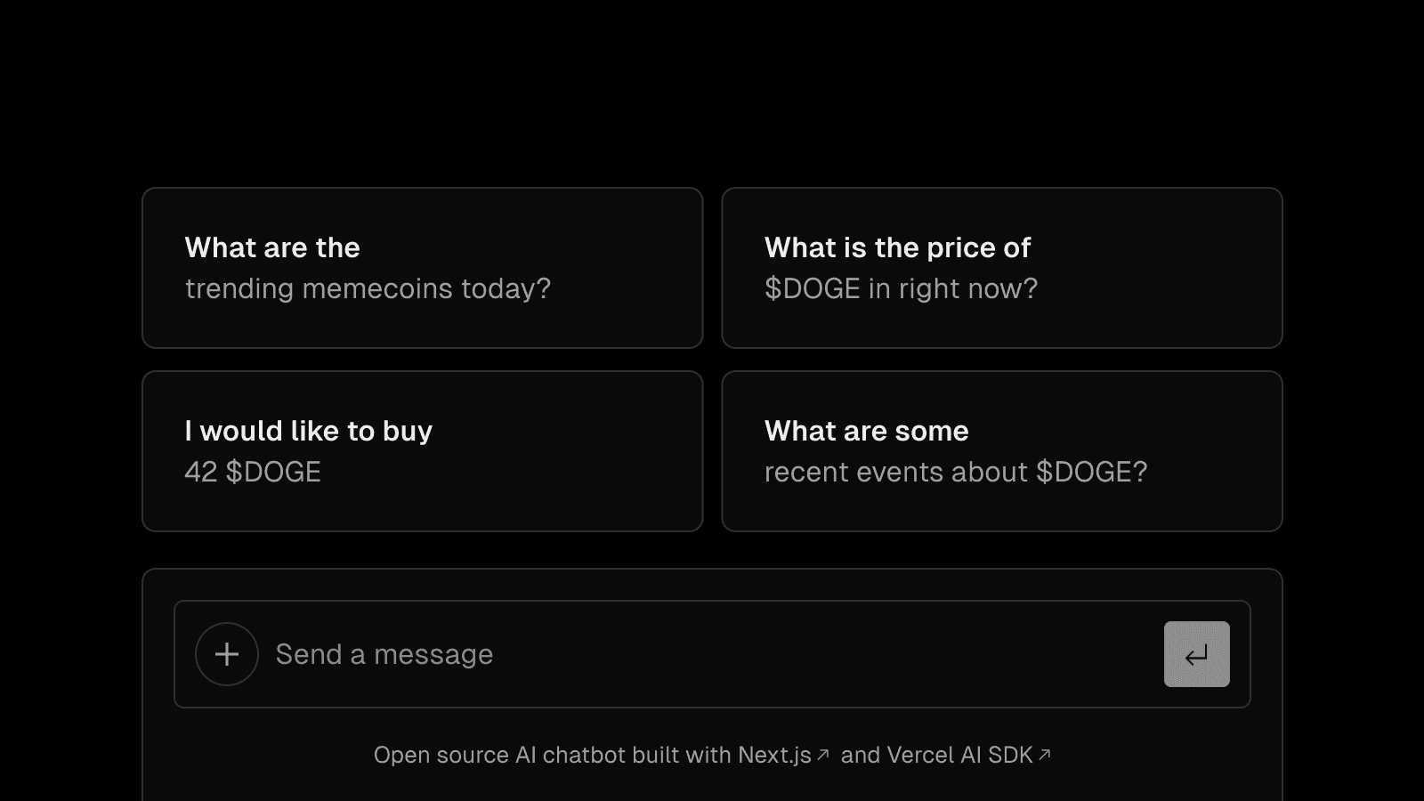This screenshot has width=1424, height=801.
Task: Click the external-link arrow after Vercel AI SDK
Action: click(1046, 752)
